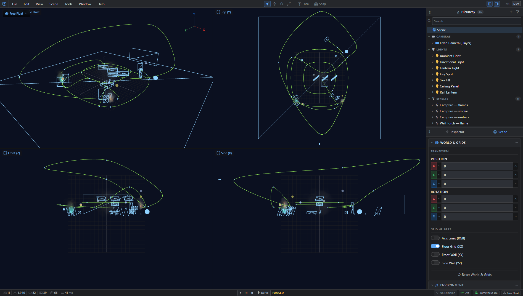The image size is (523, 296).
Task: Toggle the right panel layout icon
Action: (x=497, y=4)
